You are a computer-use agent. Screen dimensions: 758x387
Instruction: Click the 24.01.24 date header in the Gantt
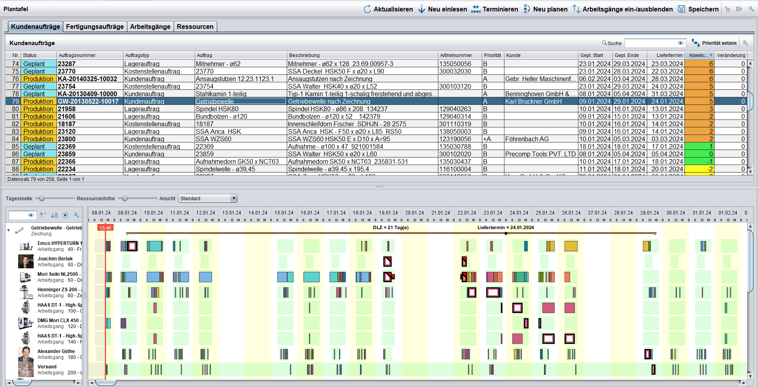(x=519, y=212)
